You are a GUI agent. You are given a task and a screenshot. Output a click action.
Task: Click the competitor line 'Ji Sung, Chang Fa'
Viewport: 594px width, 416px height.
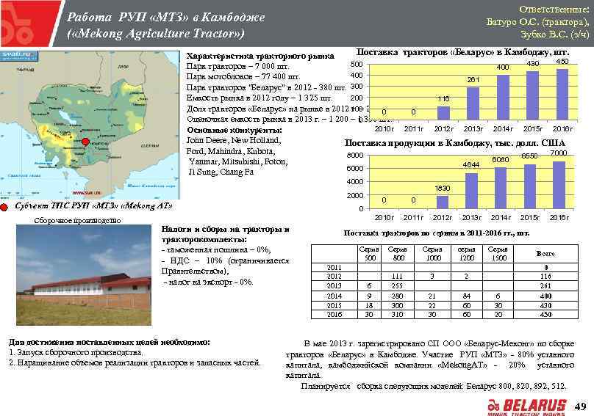[221, 172]
